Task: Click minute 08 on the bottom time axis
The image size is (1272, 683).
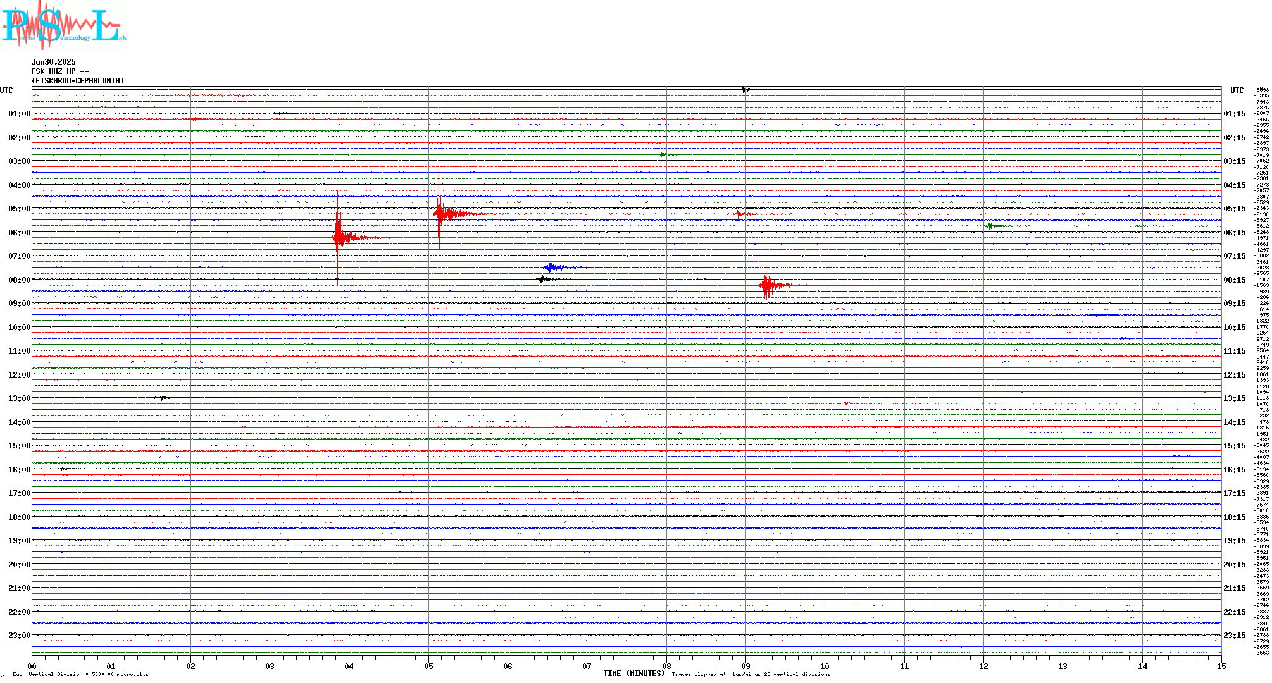Action: pyautogui.click(x=666, y=666)
